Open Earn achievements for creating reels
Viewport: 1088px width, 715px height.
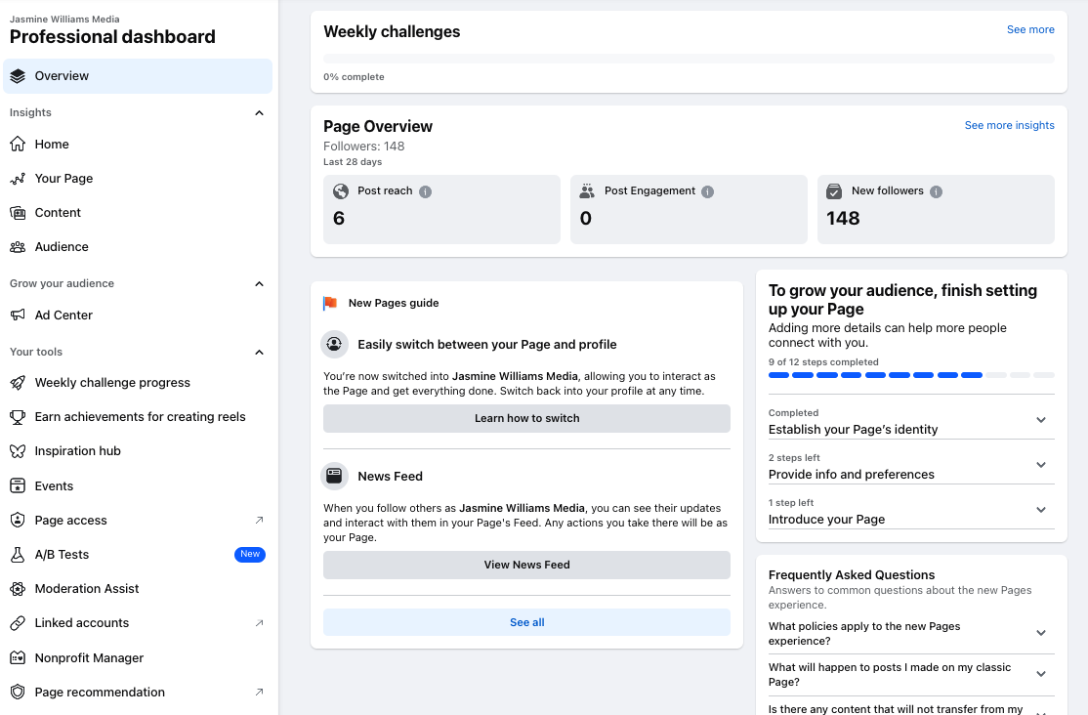(19, 416)
